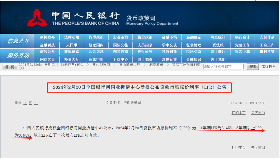Select 中 for medium font size
Screen dimensions: 280x159
pos(30,103)
